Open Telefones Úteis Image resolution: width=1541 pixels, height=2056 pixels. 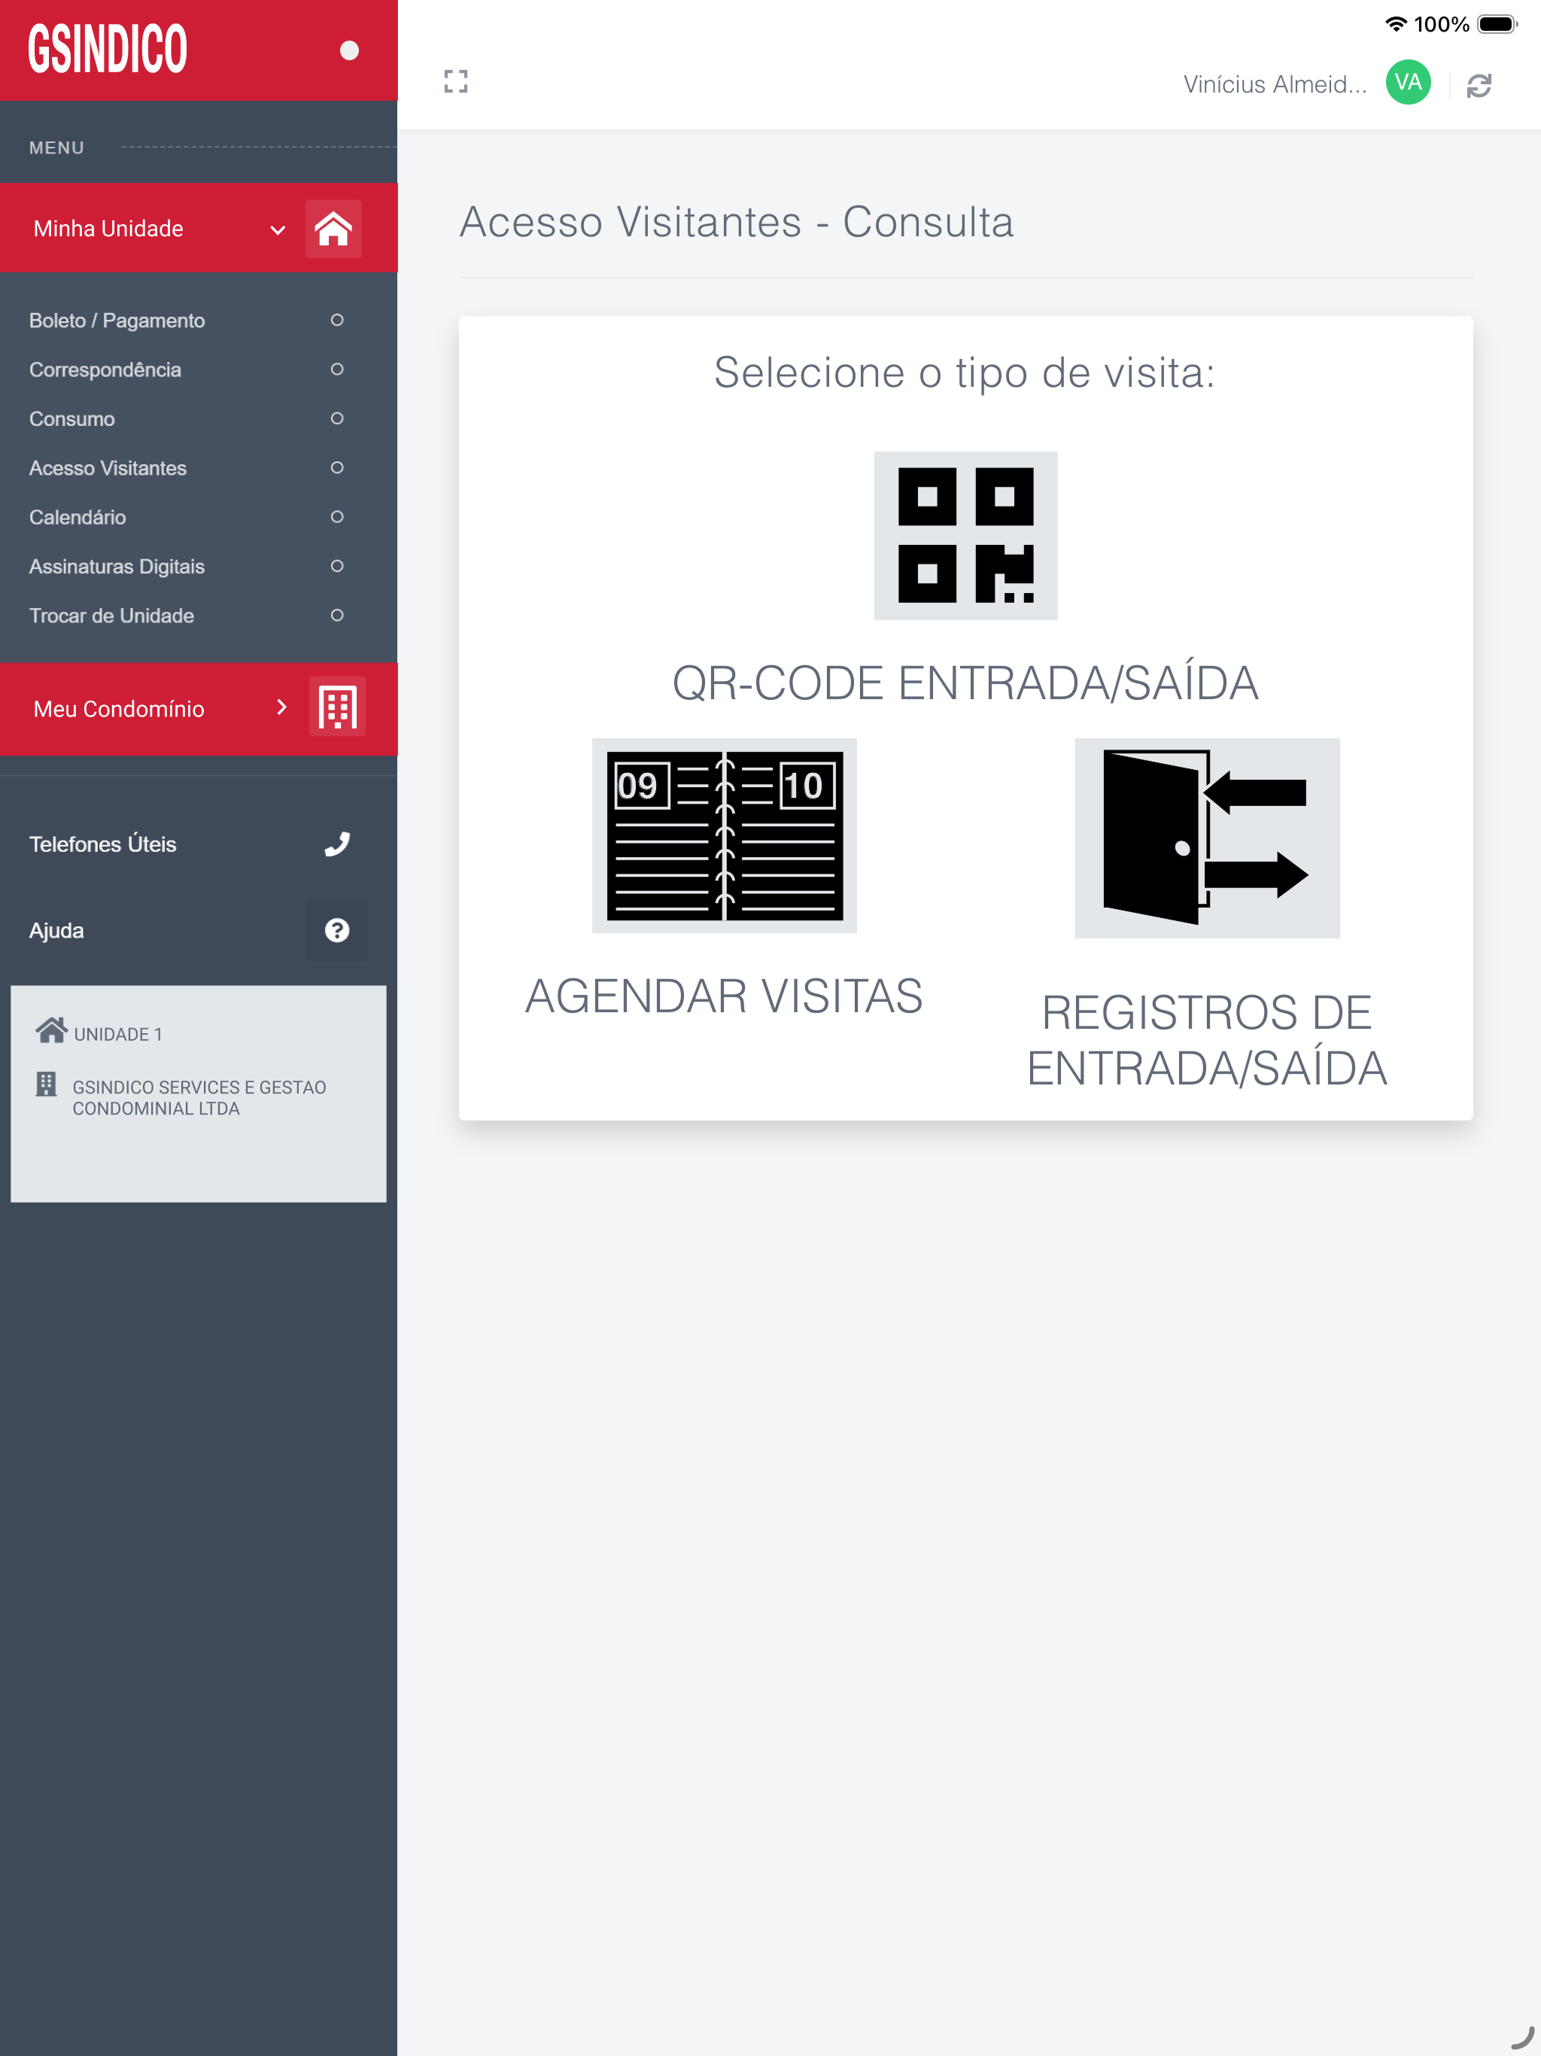102,844
